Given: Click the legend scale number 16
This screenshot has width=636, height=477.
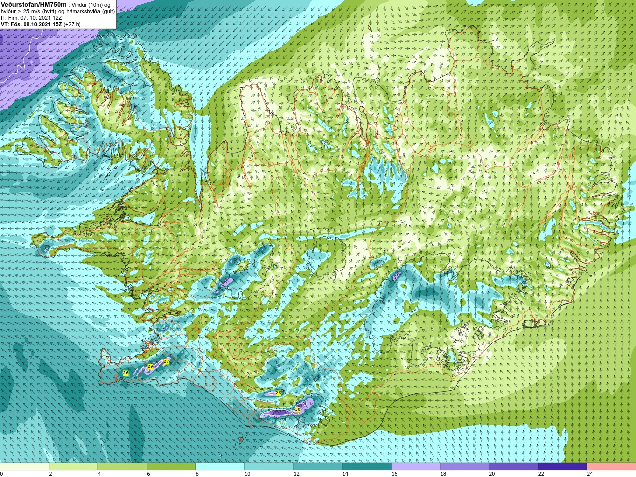Looking at the screenshot, I should tap(394, 474).
